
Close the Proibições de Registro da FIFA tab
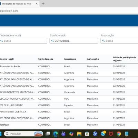pos(37,4)
